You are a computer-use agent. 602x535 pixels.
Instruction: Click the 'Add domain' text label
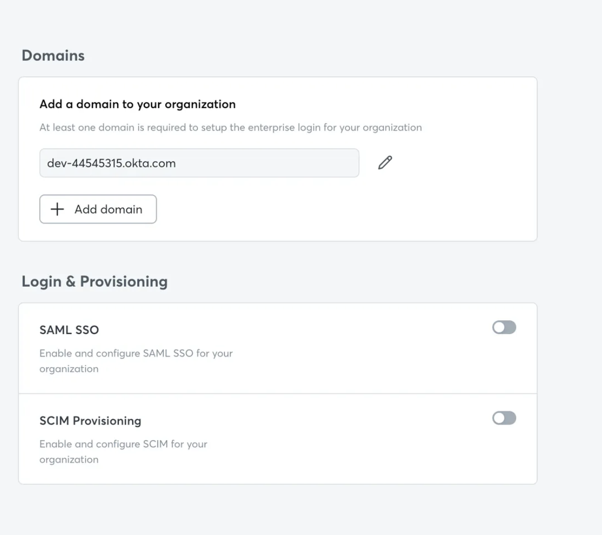pos(108,209)
